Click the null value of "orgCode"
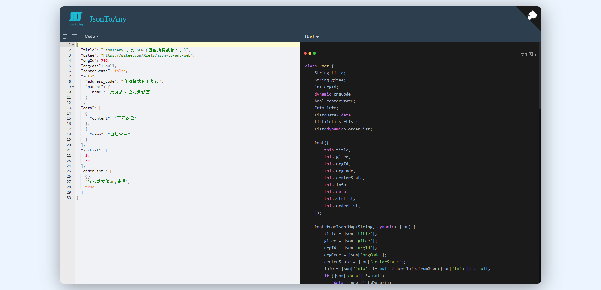The width and height of the screenshot is (601, 290). 110,66
